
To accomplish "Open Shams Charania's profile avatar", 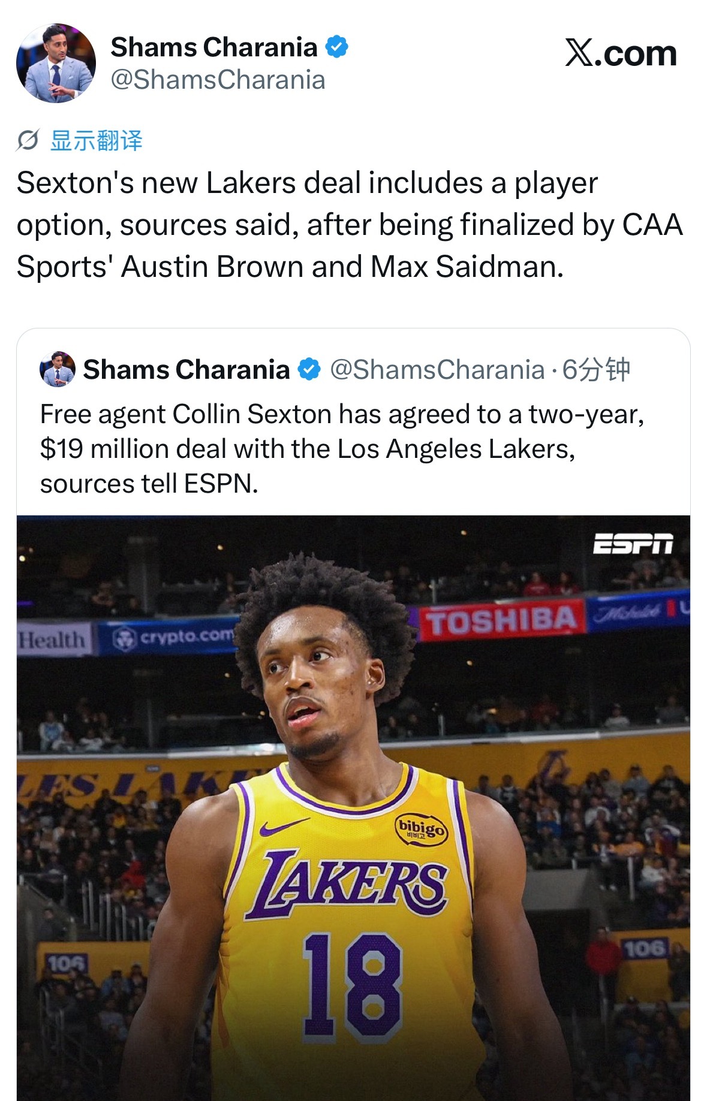I will (x=56, y=64).
